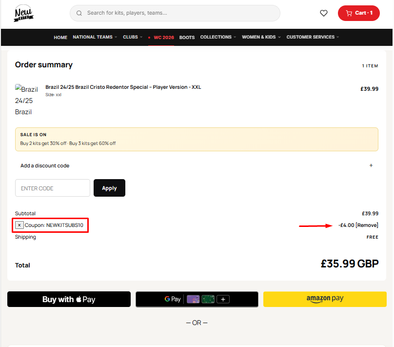Open the CLUBS dropdown menu
Viewport: 394px width, 347px height.
pyautogui.click(x=133, y=37)
